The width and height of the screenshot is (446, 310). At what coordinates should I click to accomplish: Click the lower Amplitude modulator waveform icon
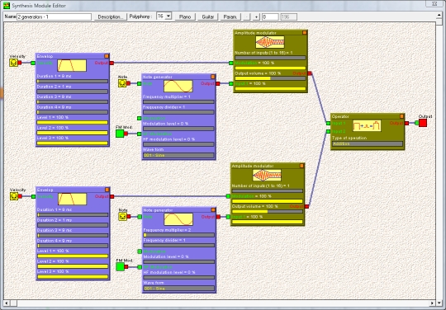point(267,175)
